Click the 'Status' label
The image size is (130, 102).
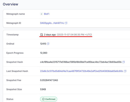[x=10, y=99]
